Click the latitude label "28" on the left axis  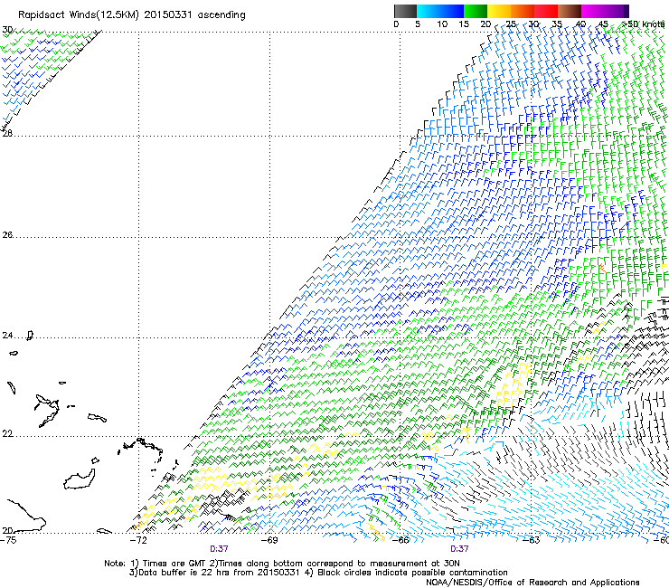point(7,133)
